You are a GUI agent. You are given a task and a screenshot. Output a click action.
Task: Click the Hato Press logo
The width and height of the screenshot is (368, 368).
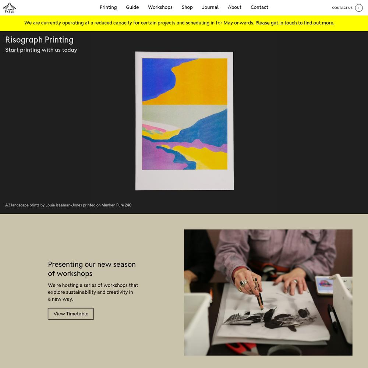[9, 8]
